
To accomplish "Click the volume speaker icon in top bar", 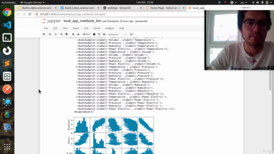I will (258, 3).
